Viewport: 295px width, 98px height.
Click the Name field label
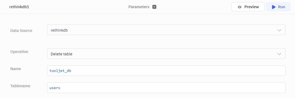point(16,69)
